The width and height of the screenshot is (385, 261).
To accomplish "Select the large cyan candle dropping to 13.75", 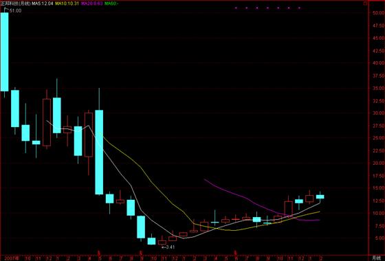I will coord(99,152).
